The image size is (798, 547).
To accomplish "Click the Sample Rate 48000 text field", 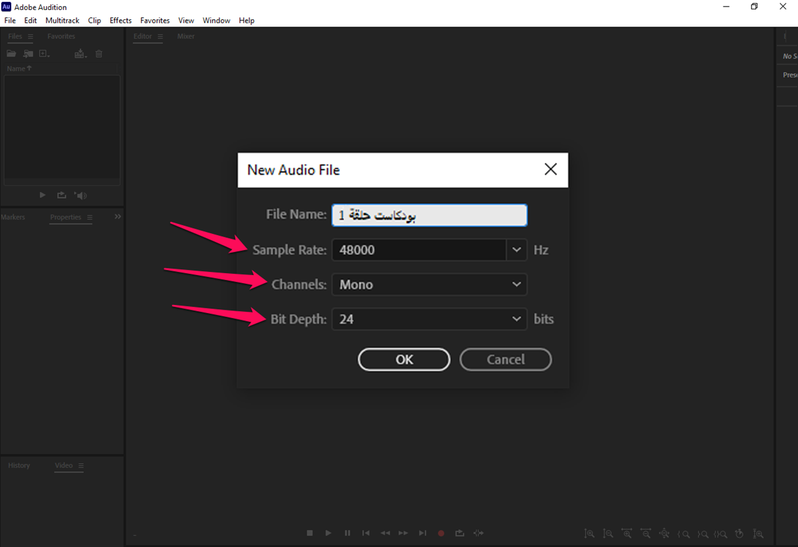I will pyautogui.click(x=420, y=250).
